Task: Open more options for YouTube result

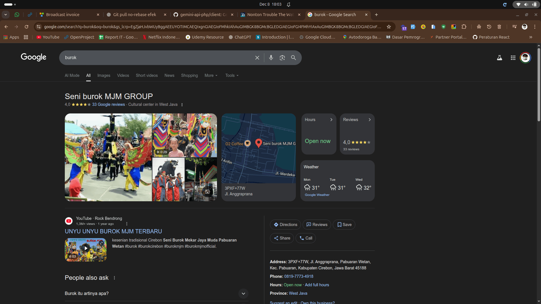Action: 127,224
